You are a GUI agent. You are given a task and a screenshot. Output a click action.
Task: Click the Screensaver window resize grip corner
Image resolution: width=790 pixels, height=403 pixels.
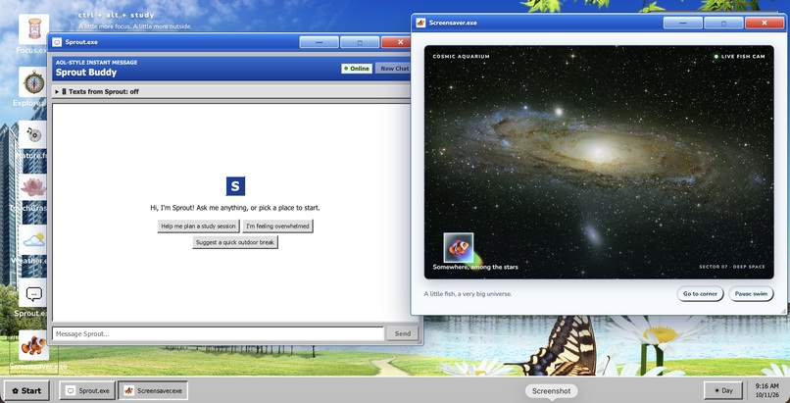[x=782, y=311]
